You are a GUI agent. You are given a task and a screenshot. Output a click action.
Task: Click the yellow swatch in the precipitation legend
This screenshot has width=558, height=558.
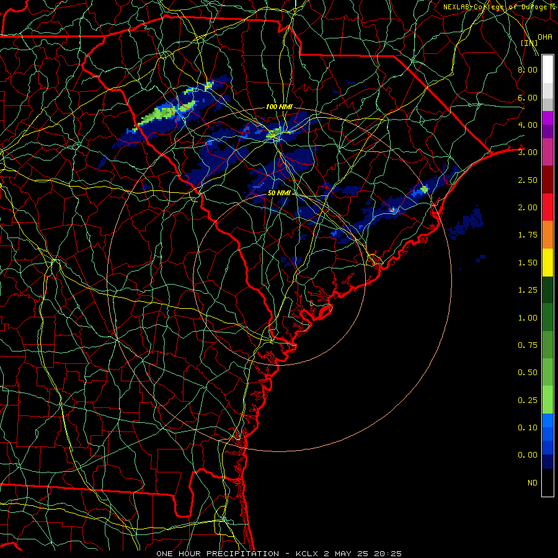tap(547, 262)
